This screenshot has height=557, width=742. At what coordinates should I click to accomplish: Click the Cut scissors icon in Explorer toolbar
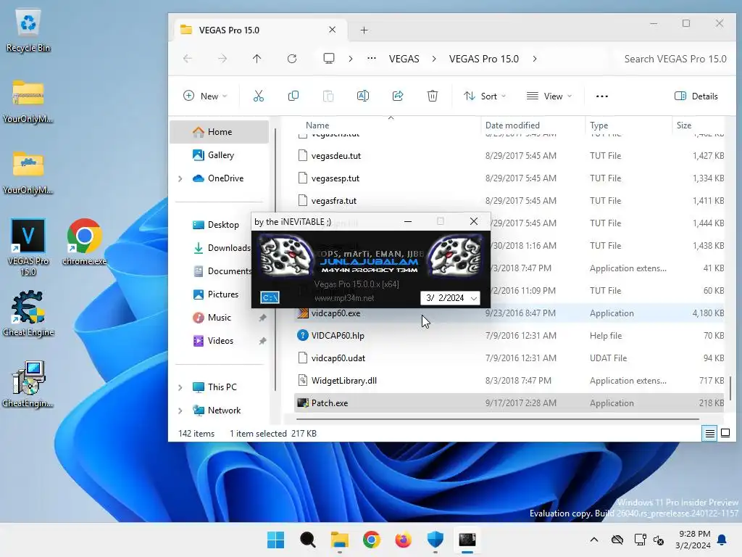(x=259, y=96)
